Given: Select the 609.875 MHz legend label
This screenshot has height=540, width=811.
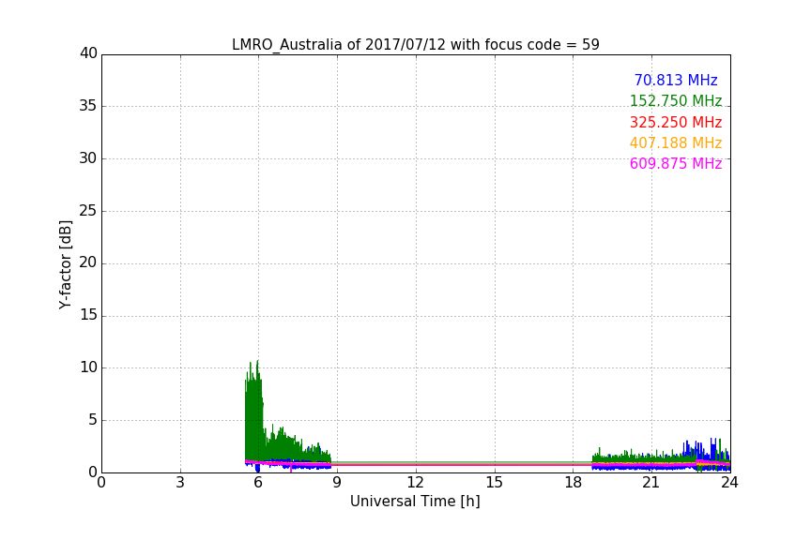Looking at the screenshot, I should [x=676, y=163].
